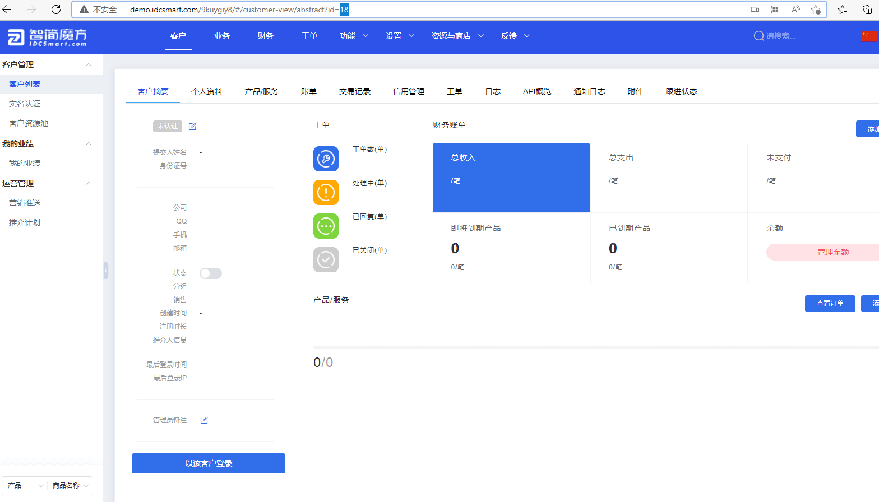Open the 资源与商店 dropdown menu
This screenshot has width=879, height=502.
click(457, 36)
